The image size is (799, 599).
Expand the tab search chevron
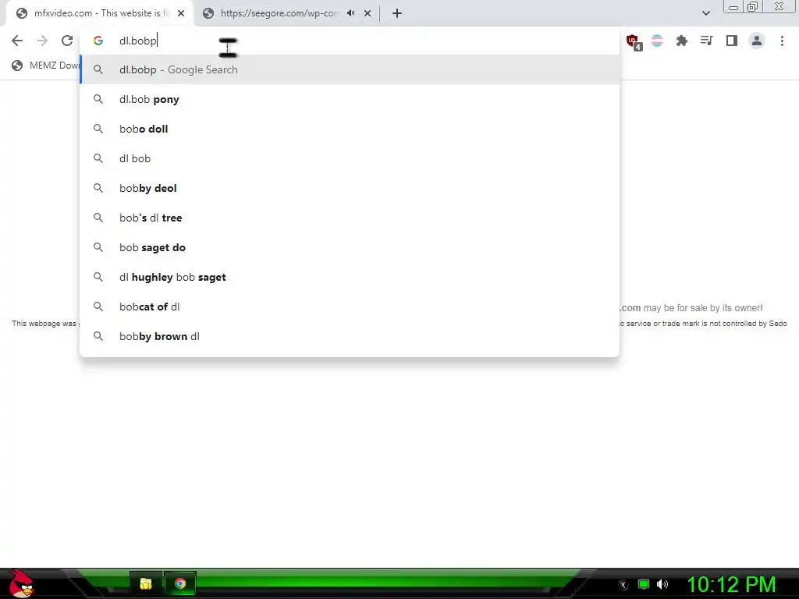point(705,13)
